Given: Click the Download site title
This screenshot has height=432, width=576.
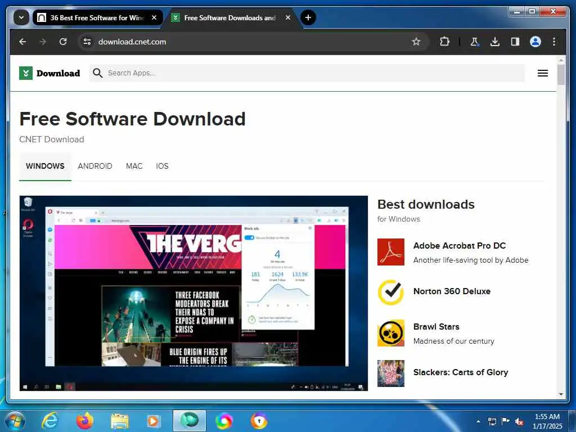Looking at the screenshot, I should (58, 73).
